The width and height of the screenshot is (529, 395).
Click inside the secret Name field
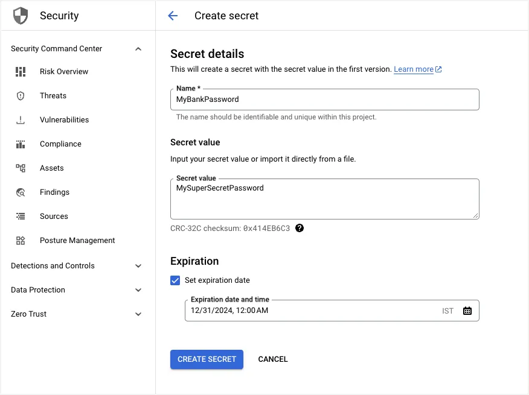325,100
